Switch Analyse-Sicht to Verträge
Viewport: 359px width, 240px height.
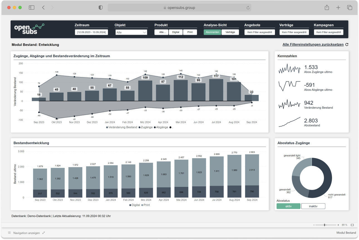230,32
